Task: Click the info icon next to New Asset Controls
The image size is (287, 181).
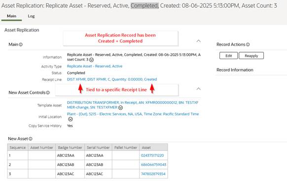Action: tap(48, 93)
